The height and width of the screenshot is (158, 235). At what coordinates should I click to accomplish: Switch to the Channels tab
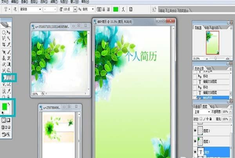(197, 106)
